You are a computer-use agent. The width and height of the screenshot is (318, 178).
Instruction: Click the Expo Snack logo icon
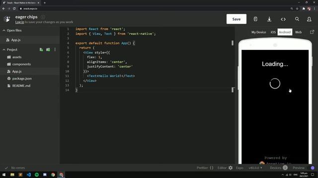(7, 19)
